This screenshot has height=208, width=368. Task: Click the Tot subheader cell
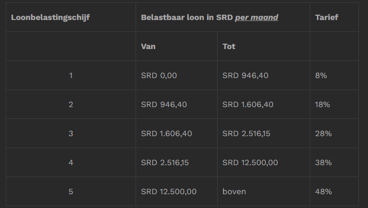(x=229, y=46)
